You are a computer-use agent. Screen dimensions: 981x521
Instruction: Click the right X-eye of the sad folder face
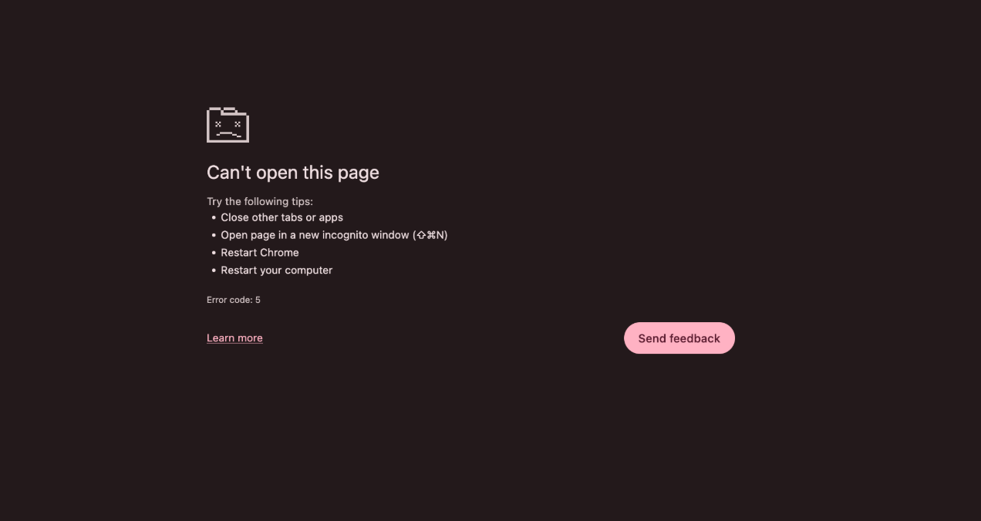[x=238, y=123]
